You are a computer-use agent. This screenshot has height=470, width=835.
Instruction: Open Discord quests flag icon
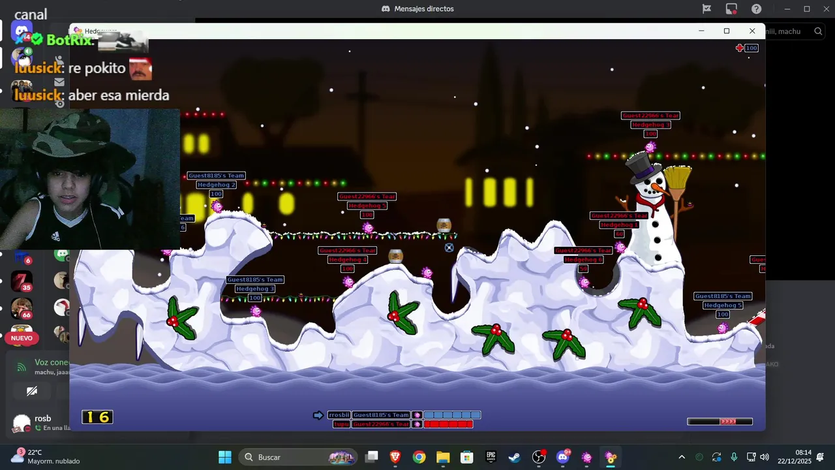click(706, 9)
